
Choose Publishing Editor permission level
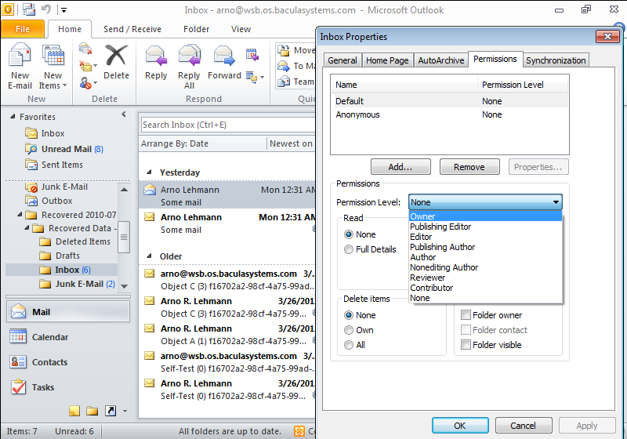[485, 227]
